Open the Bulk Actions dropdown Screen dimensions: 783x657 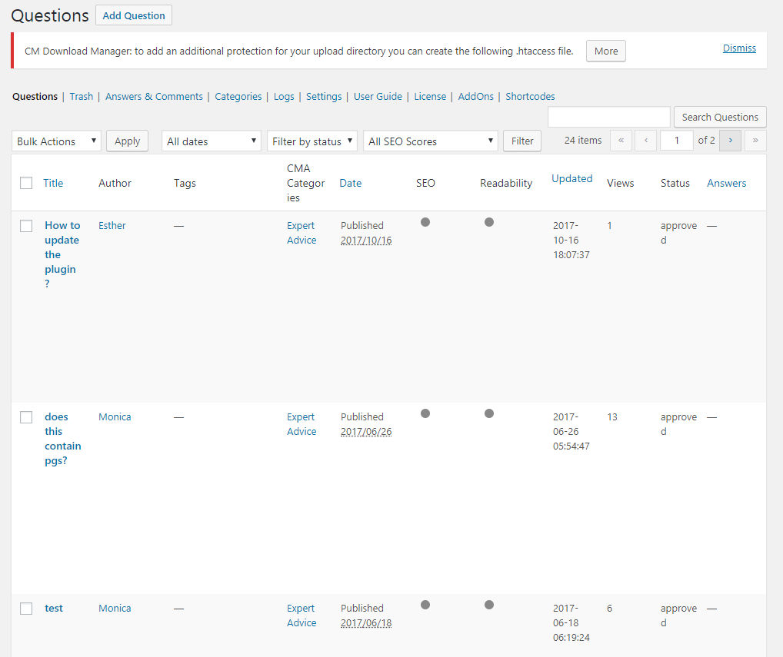pyautogui.click(x=56, y=141)
